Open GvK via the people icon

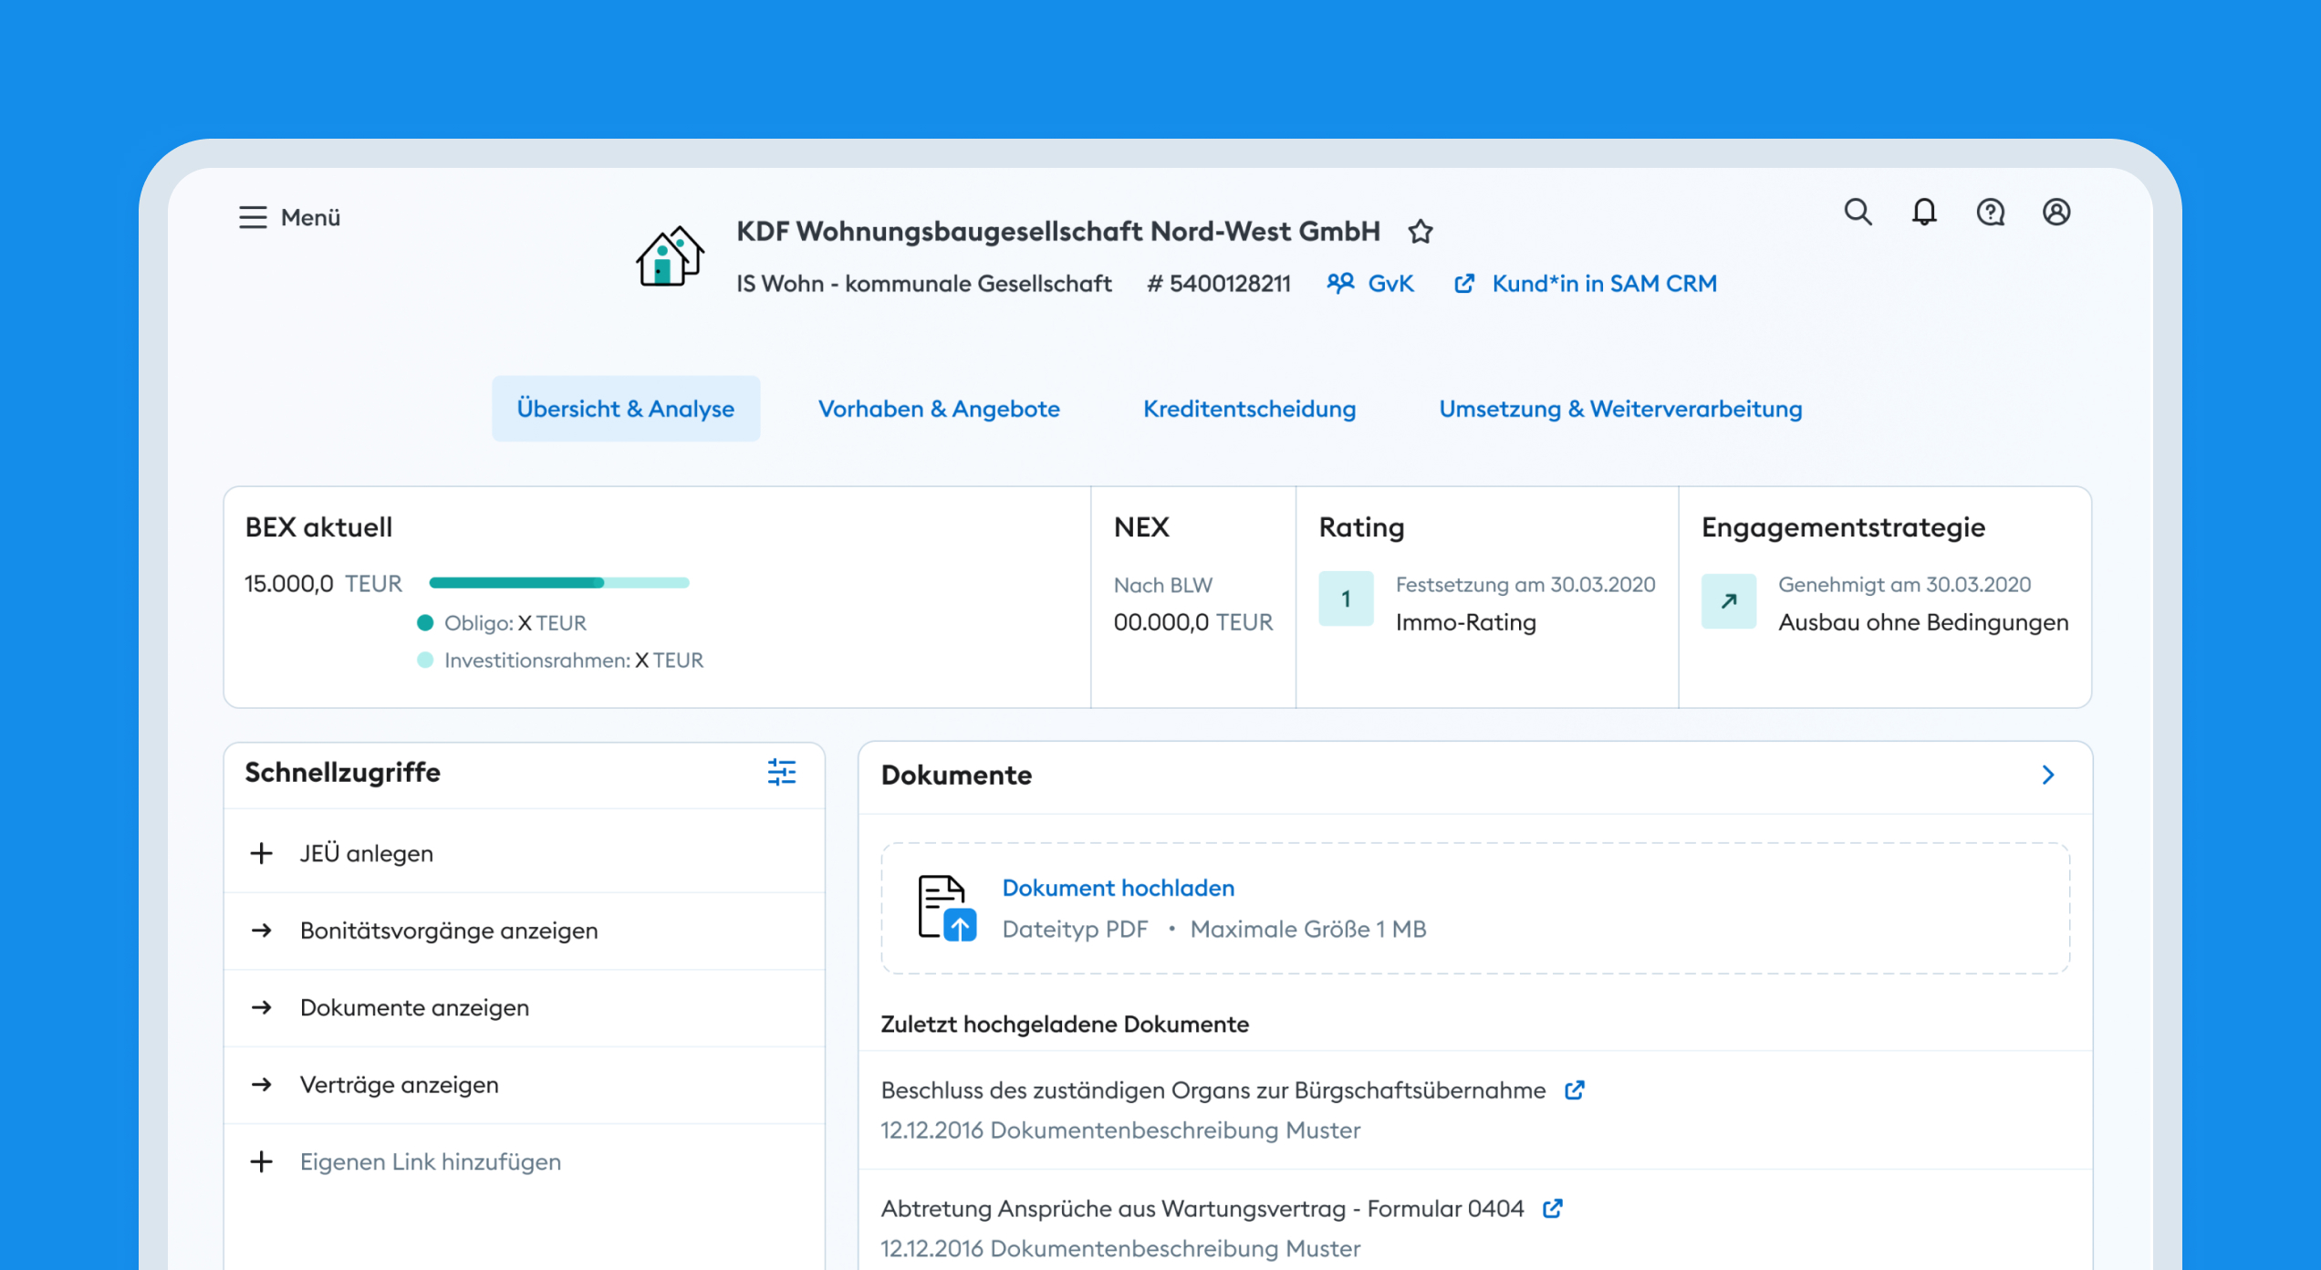(1339, 284)
